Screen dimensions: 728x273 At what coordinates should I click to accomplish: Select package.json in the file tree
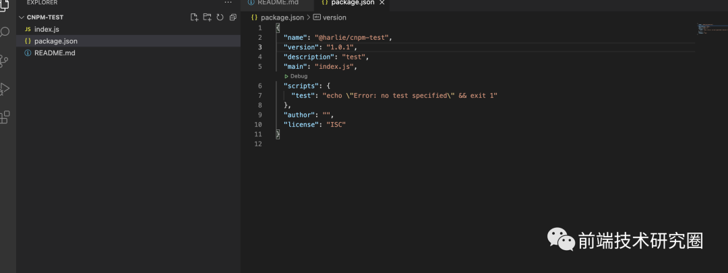pos(129,41)
